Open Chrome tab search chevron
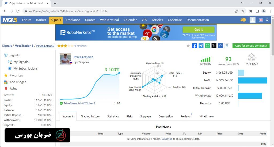 point(242,3)
